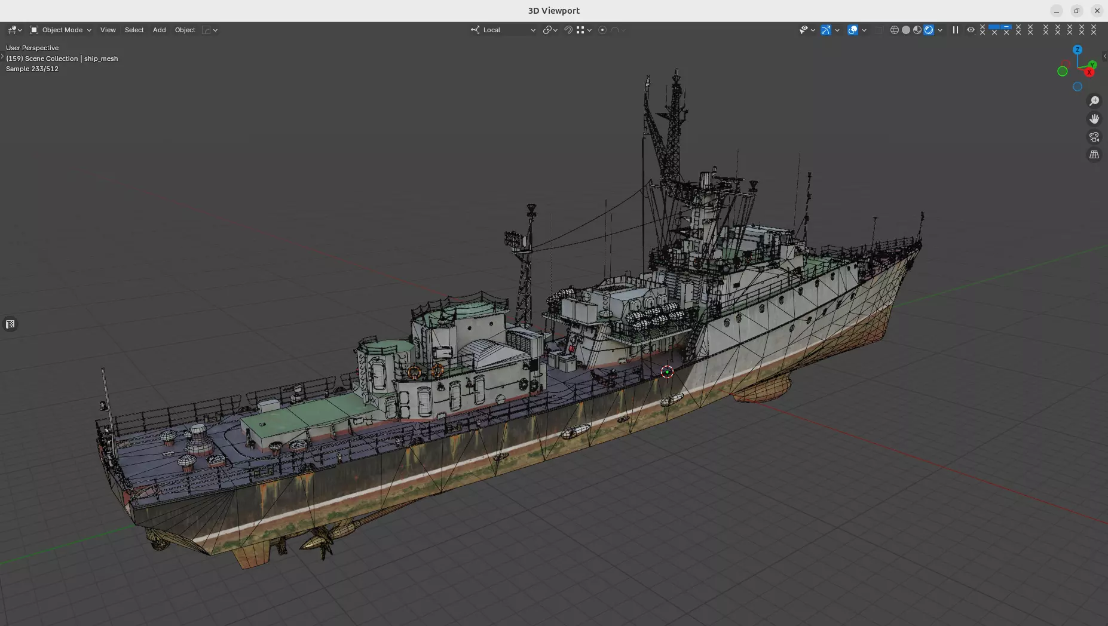
Task: Click the '3D Viewport' window title
Action: [x=553, y=11]
